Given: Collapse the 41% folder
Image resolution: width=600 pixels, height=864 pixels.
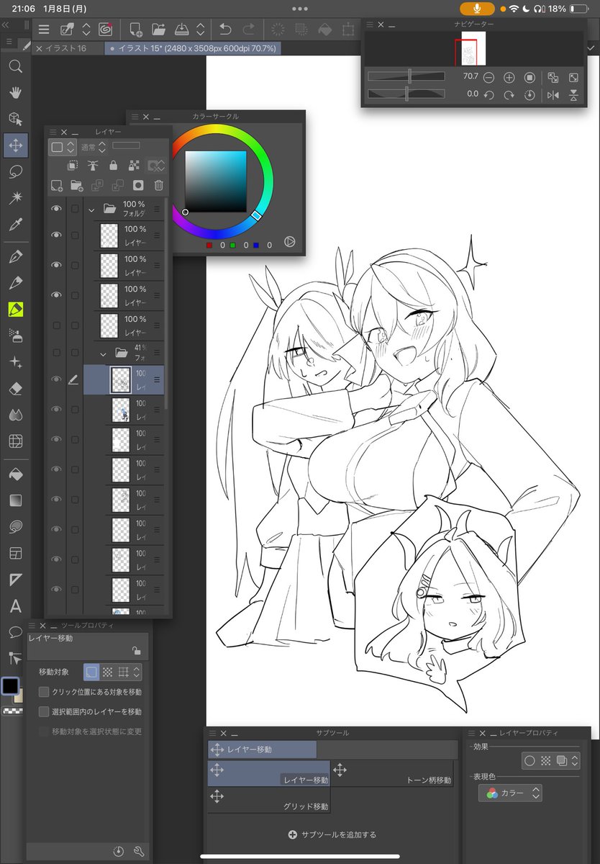Looking at the screenshot, I should (104, 354).
